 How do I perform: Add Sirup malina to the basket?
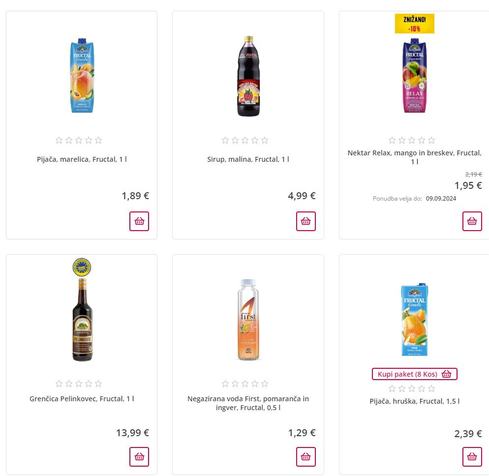[306, 221]
